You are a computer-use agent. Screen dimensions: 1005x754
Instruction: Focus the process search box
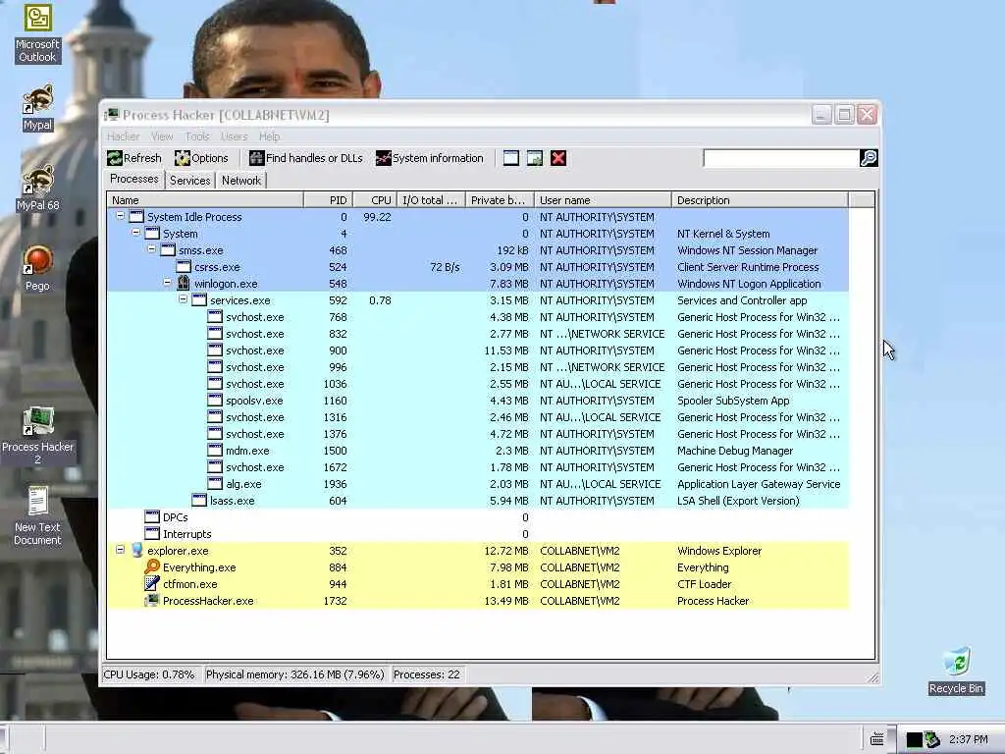(780, 158)
